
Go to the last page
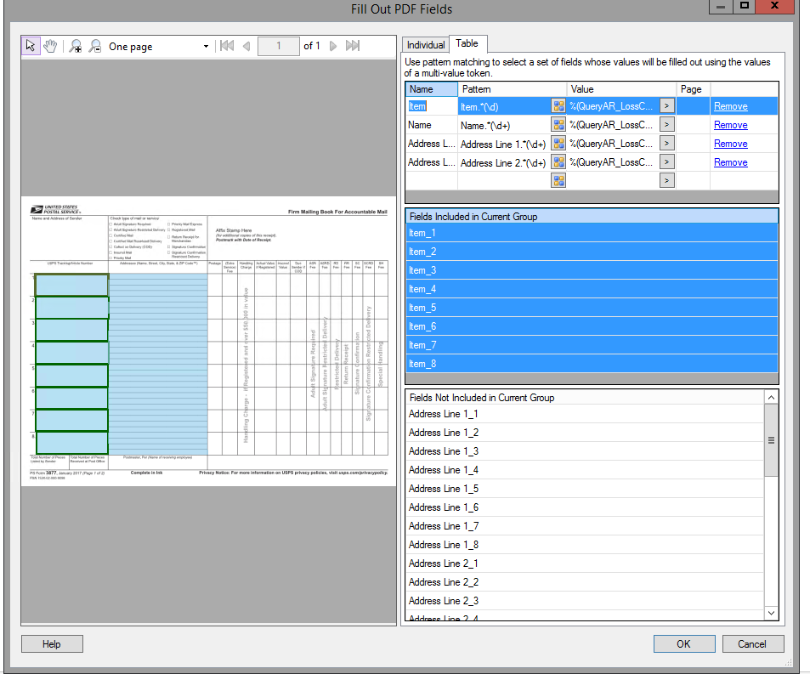pos(353,46)
